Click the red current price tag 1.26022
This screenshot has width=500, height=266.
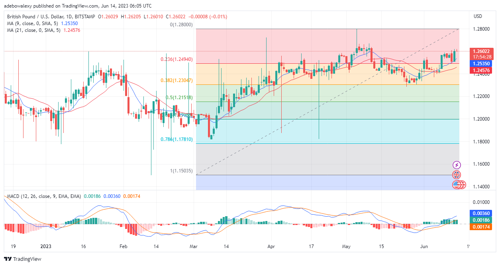coord(481,51)
